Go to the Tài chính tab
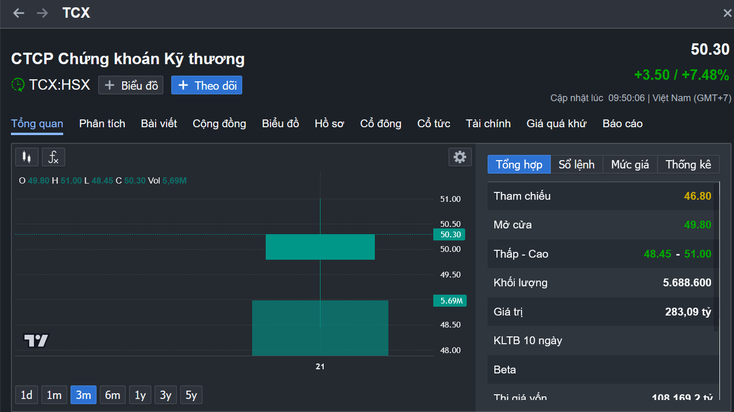This screenshot has height=412, width=734. point(488,124)
